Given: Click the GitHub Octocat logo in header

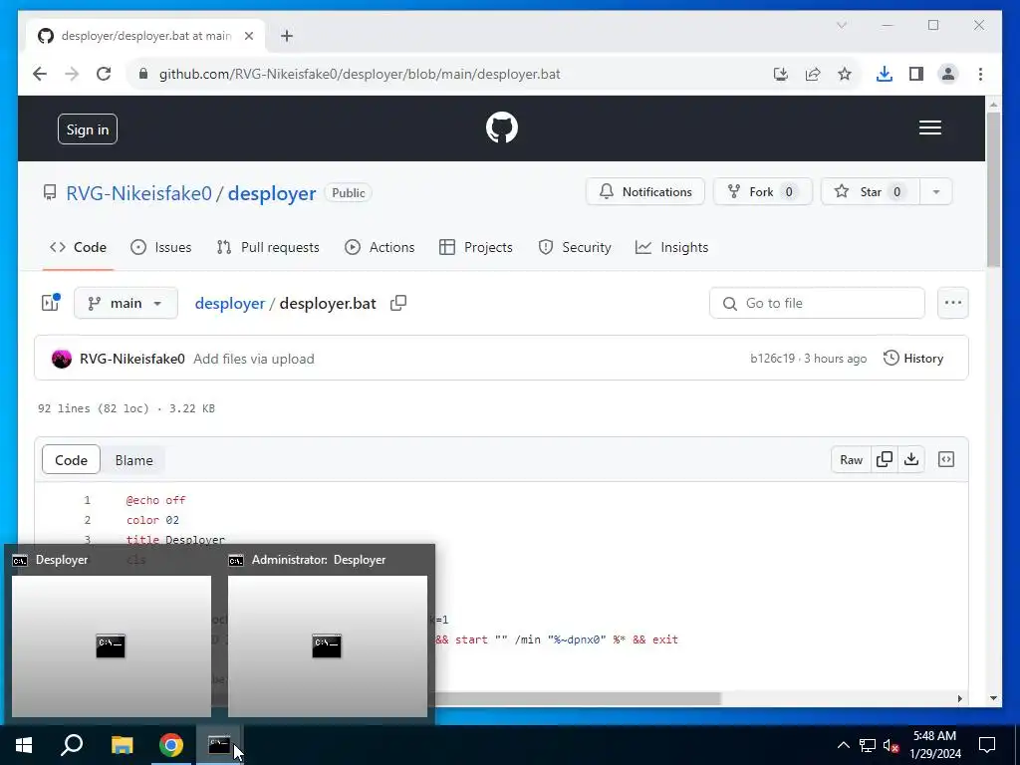Looking at the screenshot, I should [502, 127].
